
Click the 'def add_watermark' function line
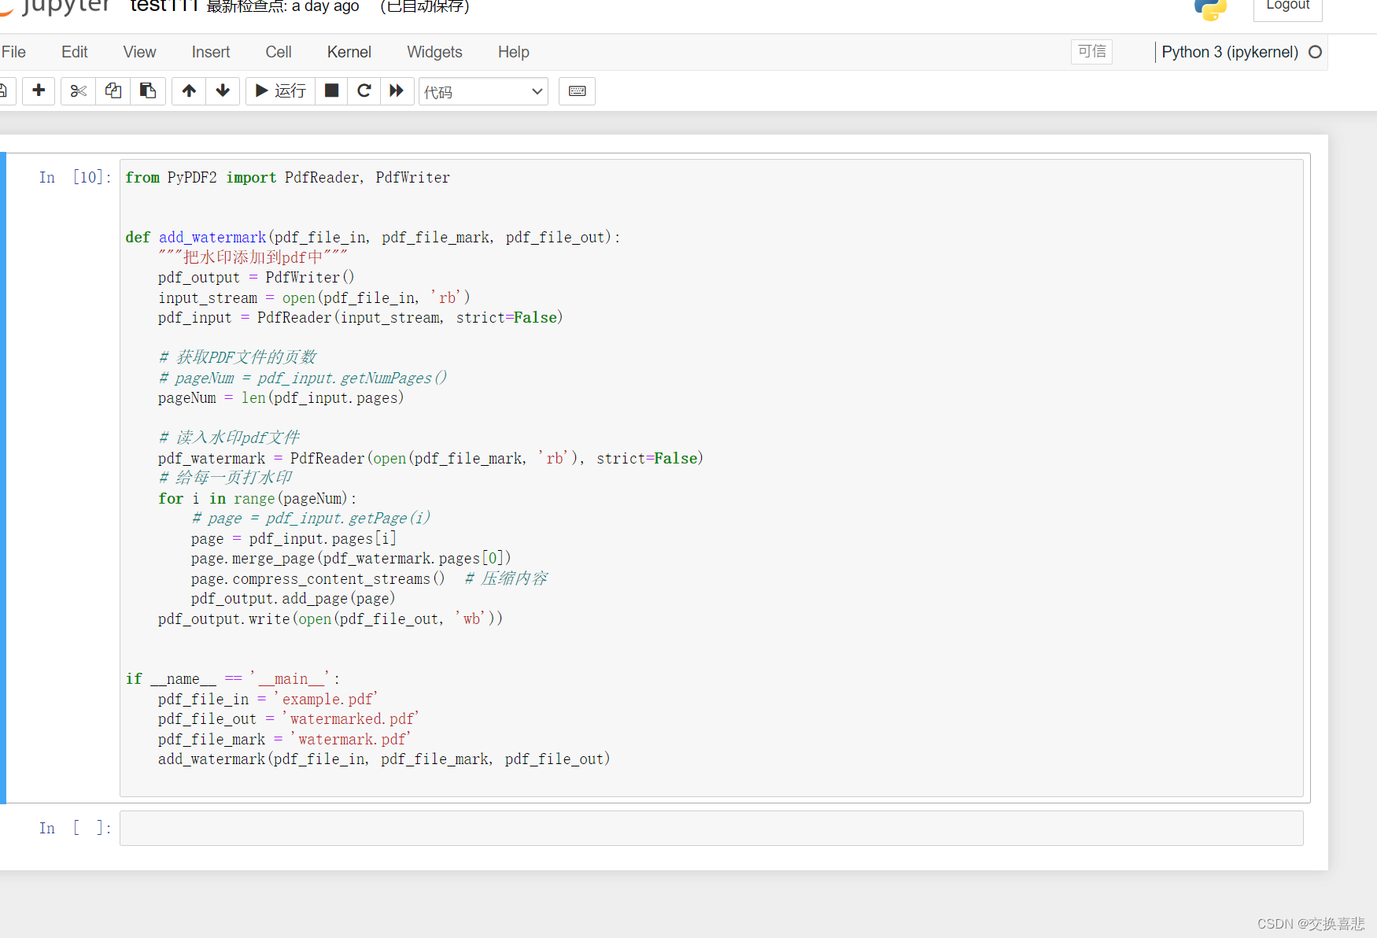click(x=372, y=238)
